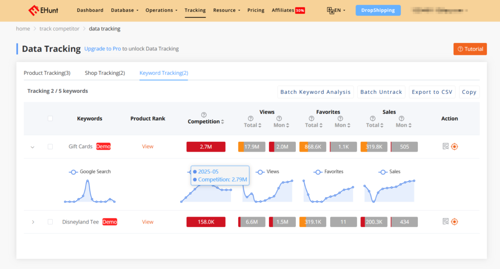Click the orange target icon for Gift Cards
The height and width of the screenshot is (269, 500).
pyautogui.click(x=455, y=147)
